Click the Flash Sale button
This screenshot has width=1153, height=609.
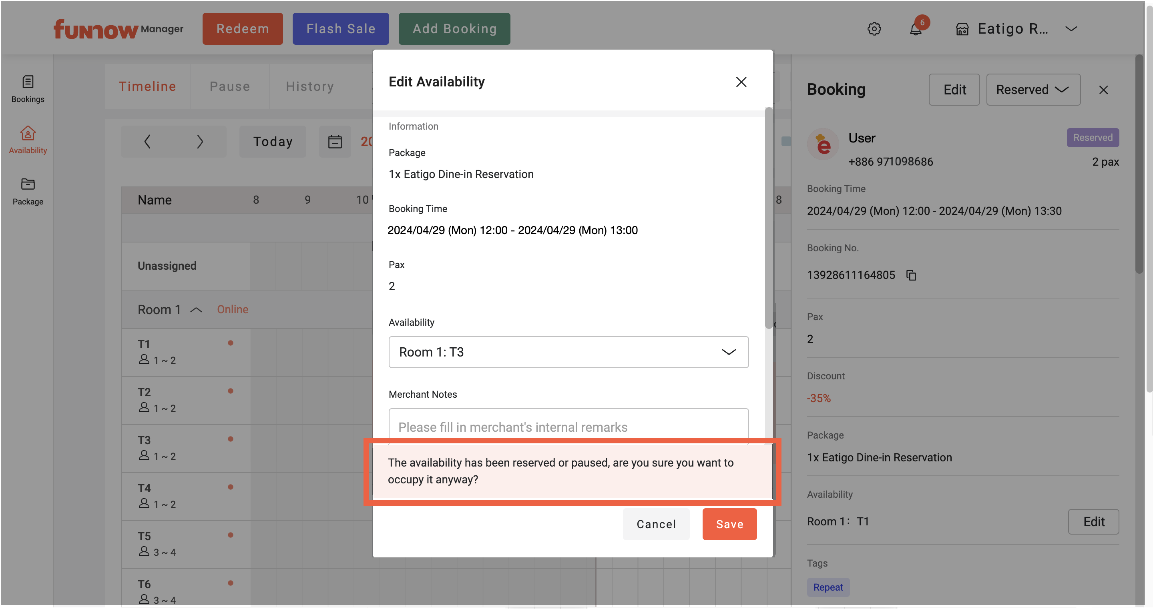click(x=341, y=29)
